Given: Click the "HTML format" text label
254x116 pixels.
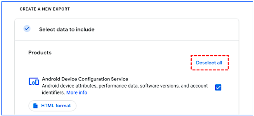Looking at the screenshot, I should point(56,106).
